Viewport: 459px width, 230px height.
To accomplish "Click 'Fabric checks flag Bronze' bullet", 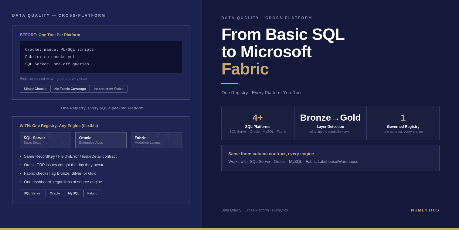I will (60, 173).
